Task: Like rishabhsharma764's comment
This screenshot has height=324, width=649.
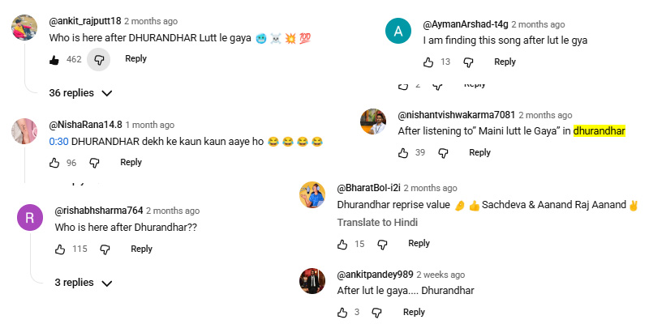Action: [x=60, y=249]
